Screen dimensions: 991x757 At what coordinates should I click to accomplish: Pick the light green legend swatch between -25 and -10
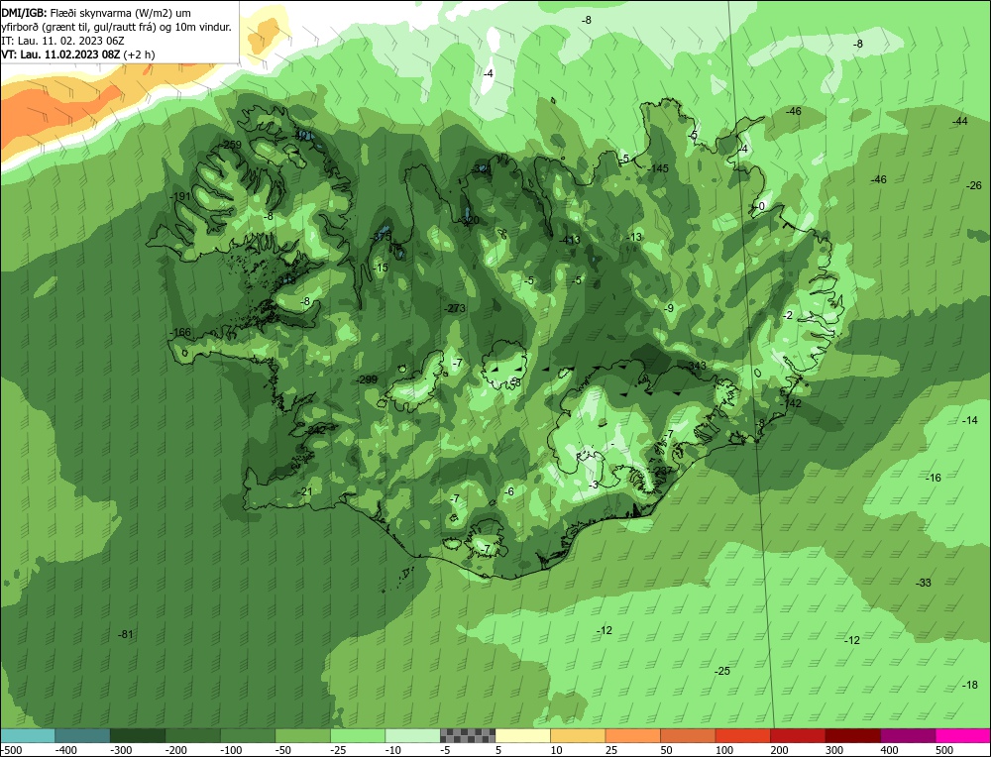coord(358,735)
